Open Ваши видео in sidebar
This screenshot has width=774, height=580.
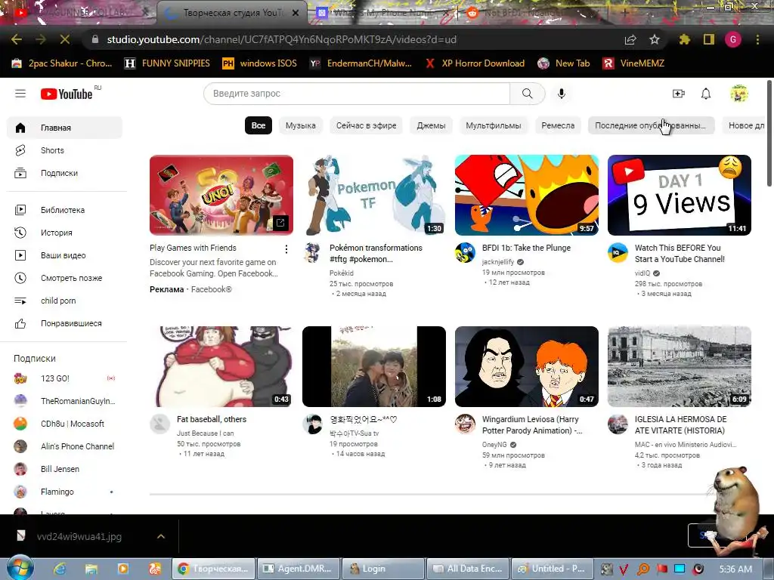[x=65, y=255]
